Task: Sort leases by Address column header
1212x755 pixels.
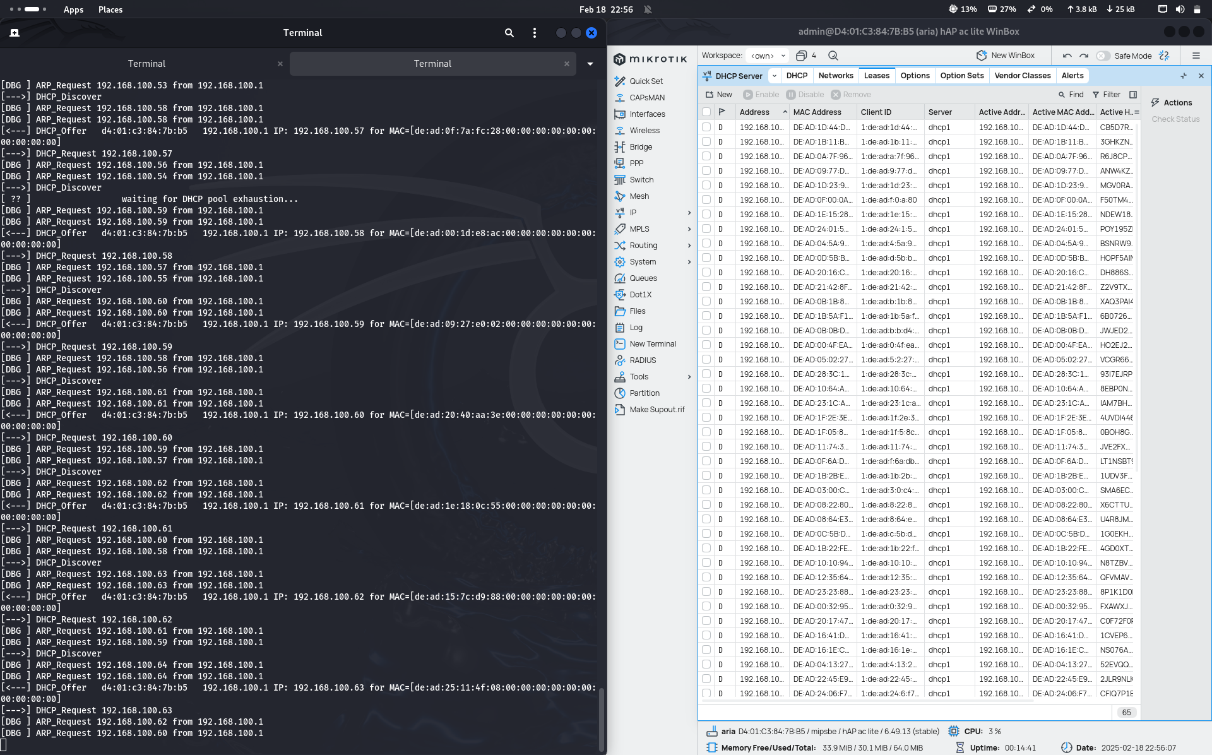Action: 754,112
